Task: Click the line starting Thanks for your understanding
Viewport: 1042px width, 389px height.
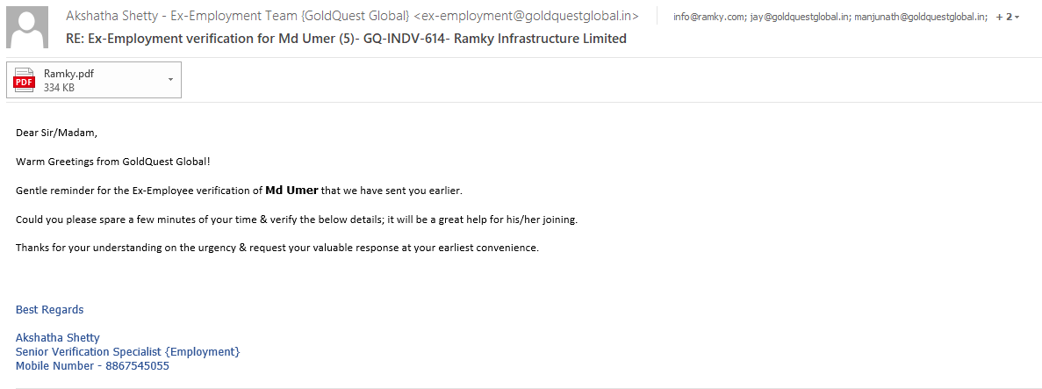Action: coord(277,248)
